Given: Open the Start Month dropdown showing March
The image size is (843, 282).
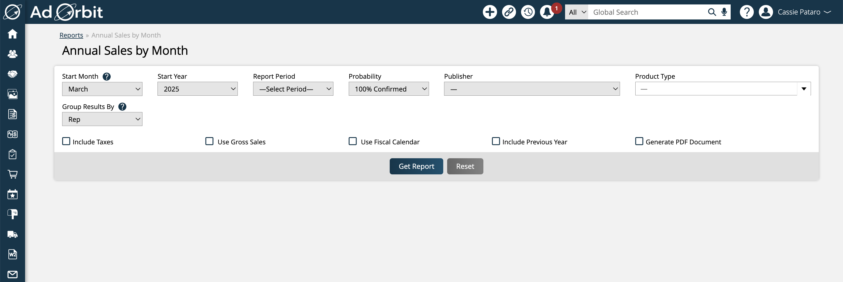Looking at the screenshot, I should coord(102,89).
